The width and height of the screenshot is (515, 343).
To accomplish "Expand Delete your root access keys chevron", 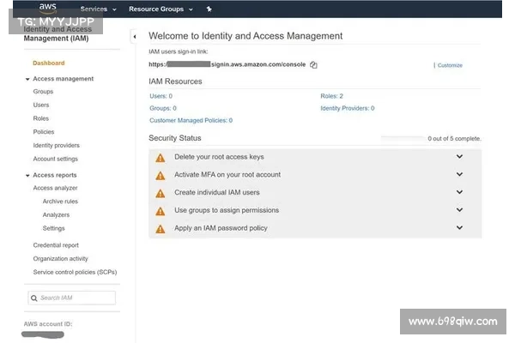I will [459, 157].
